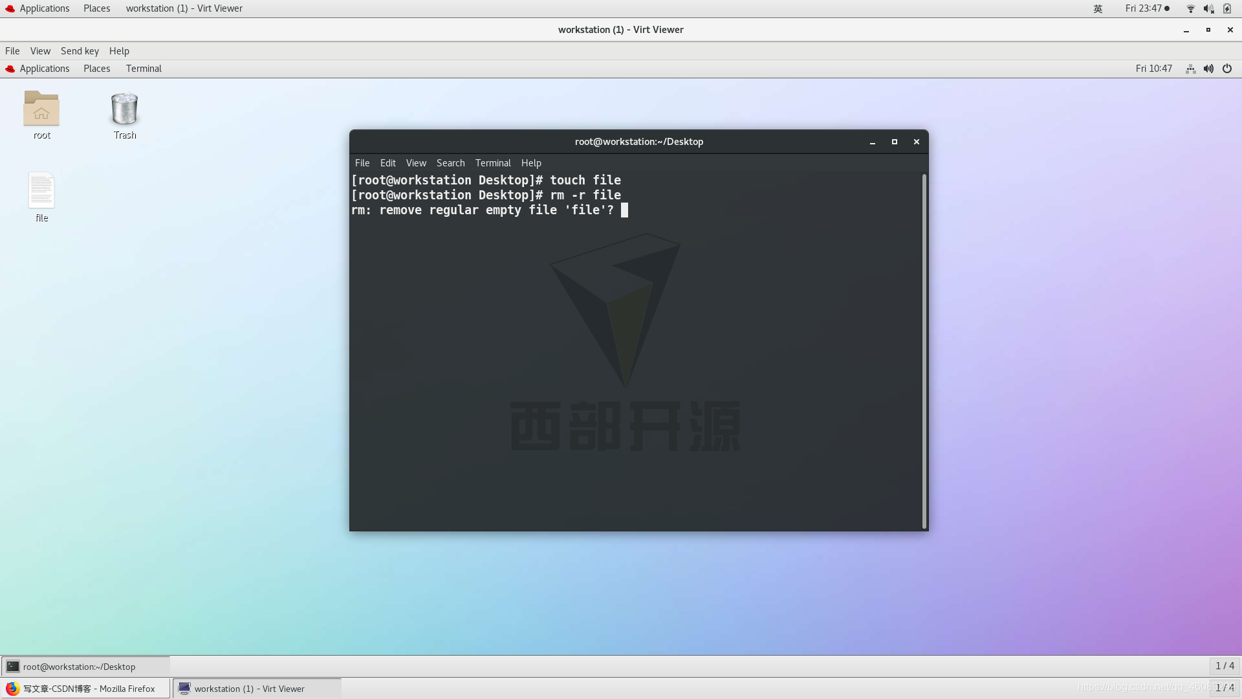
Task: Click the 'rm -r file' command line
Action: pos(486,195)
